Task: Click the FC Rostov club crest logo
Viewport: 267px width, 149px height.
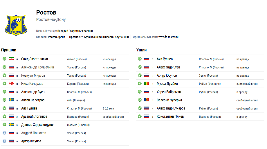Action: pyautogui.click(x=16, y=25)
